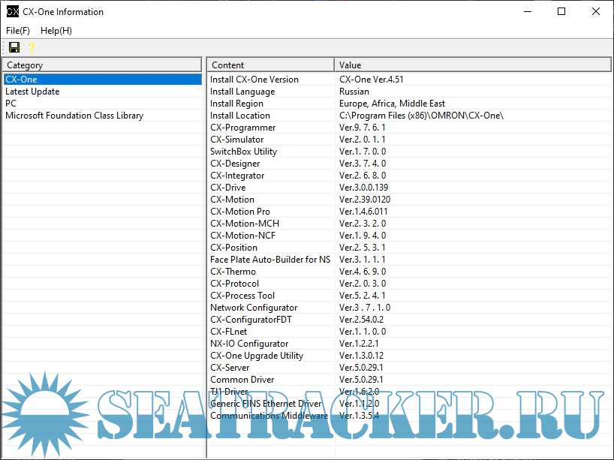
Task: Select the Install Location path value
Action: click(421, 116)
